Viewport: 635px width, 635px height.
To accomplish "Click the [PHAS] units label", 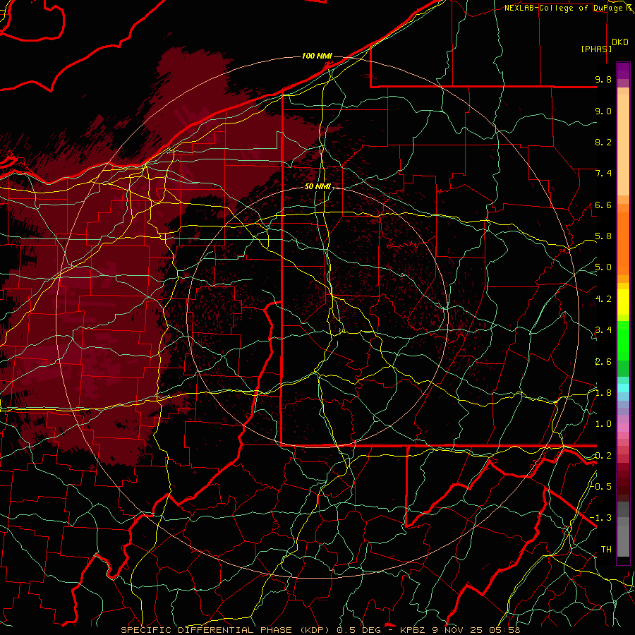I will [596, 49].
